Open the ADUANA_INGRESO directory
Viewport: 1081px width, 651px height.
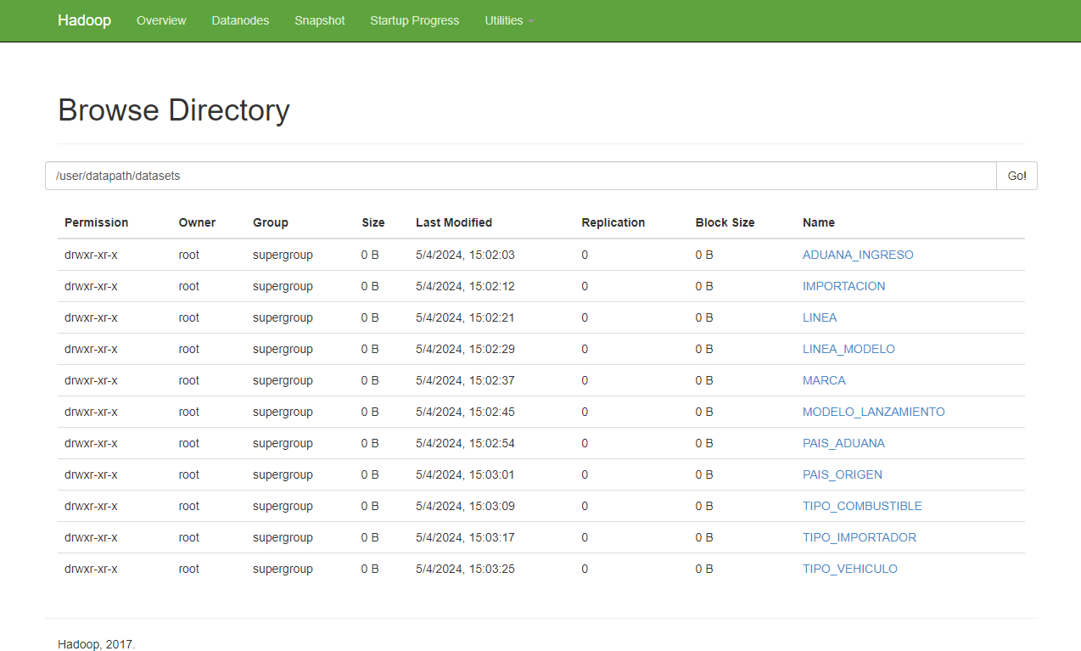click(x=858, y=255)
